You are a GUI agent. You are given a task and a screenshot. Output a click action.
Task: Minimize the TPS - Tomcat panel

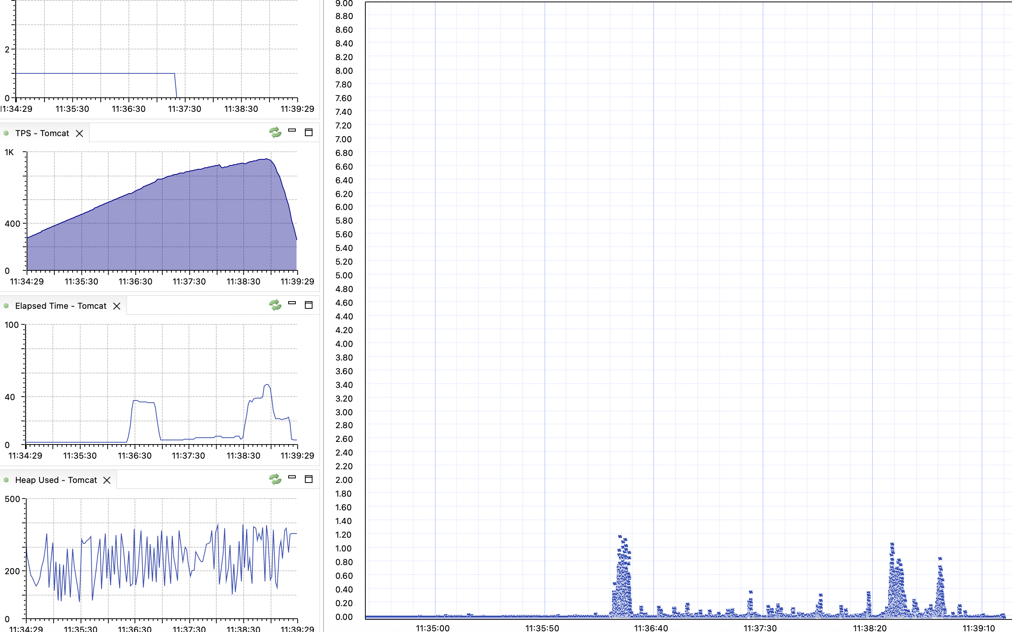(x=292, y=131)
